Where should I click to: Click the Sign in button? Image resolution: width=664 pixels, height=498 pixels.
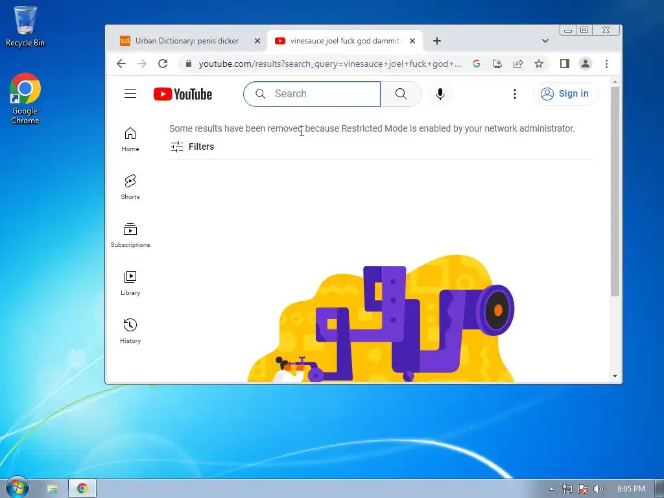565,93
